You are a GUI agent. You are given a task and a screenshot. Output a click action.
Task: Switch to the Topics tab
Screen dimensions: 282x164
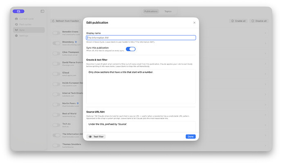pyautogui.click(x=168, y=11)
